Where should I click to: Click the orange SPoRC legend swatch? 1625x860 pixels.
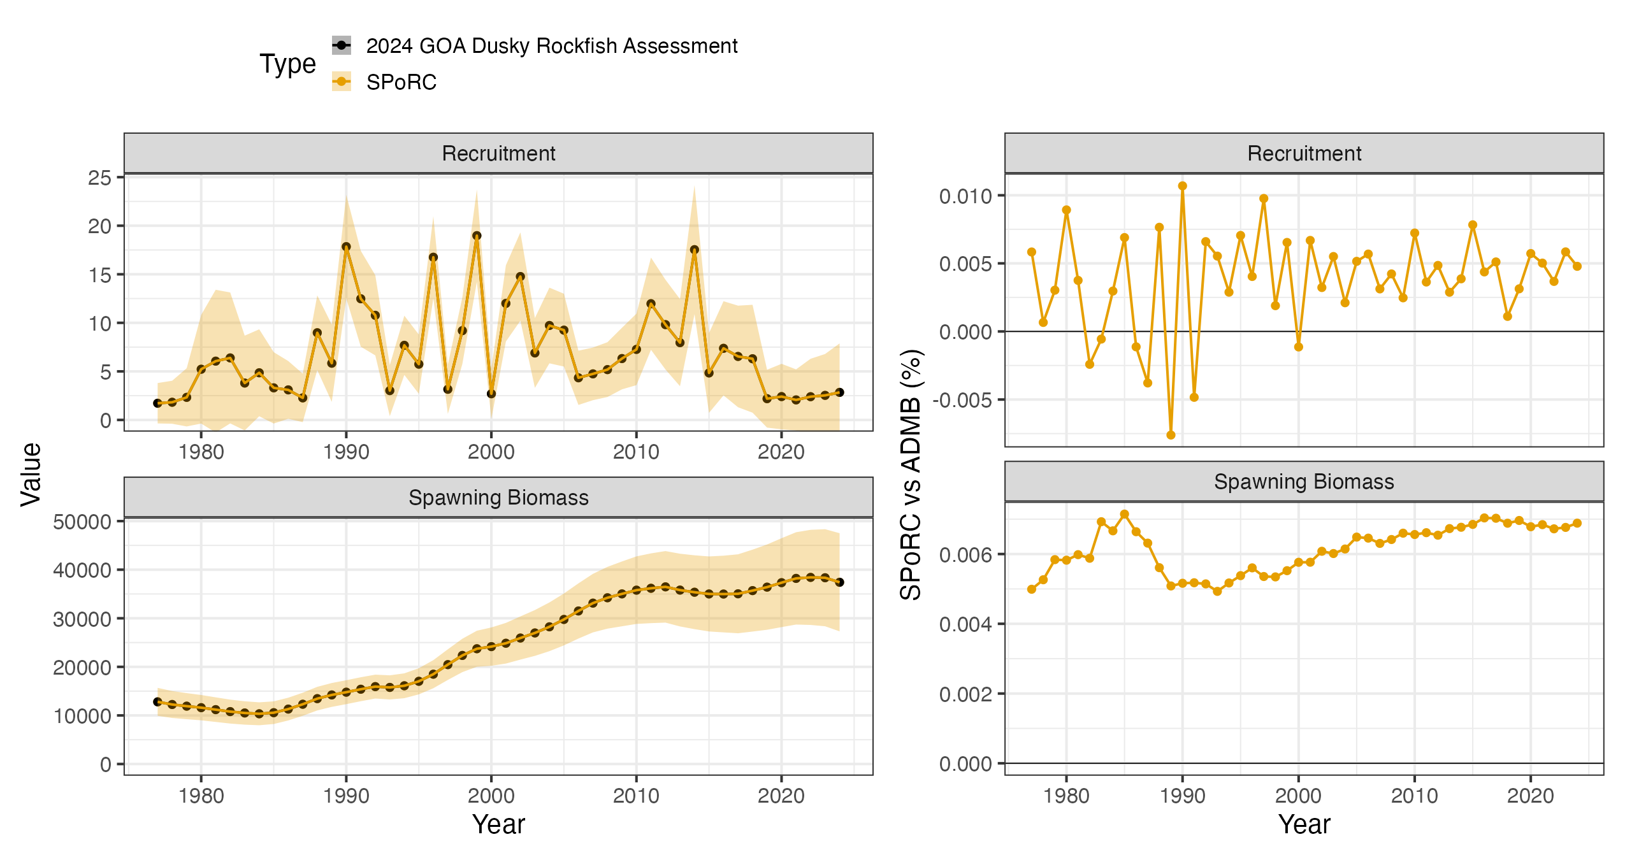(x=342, y=82)
